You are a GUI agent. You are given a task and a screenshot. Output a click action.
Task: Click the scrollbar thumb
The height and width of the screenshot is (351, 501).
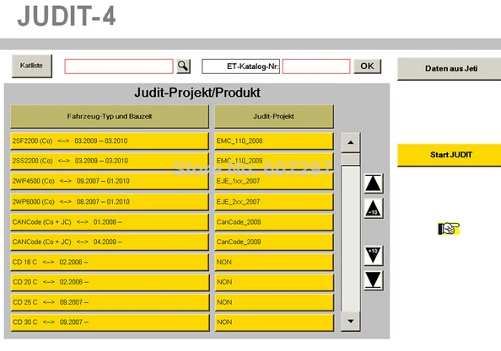tap(351, 159)
